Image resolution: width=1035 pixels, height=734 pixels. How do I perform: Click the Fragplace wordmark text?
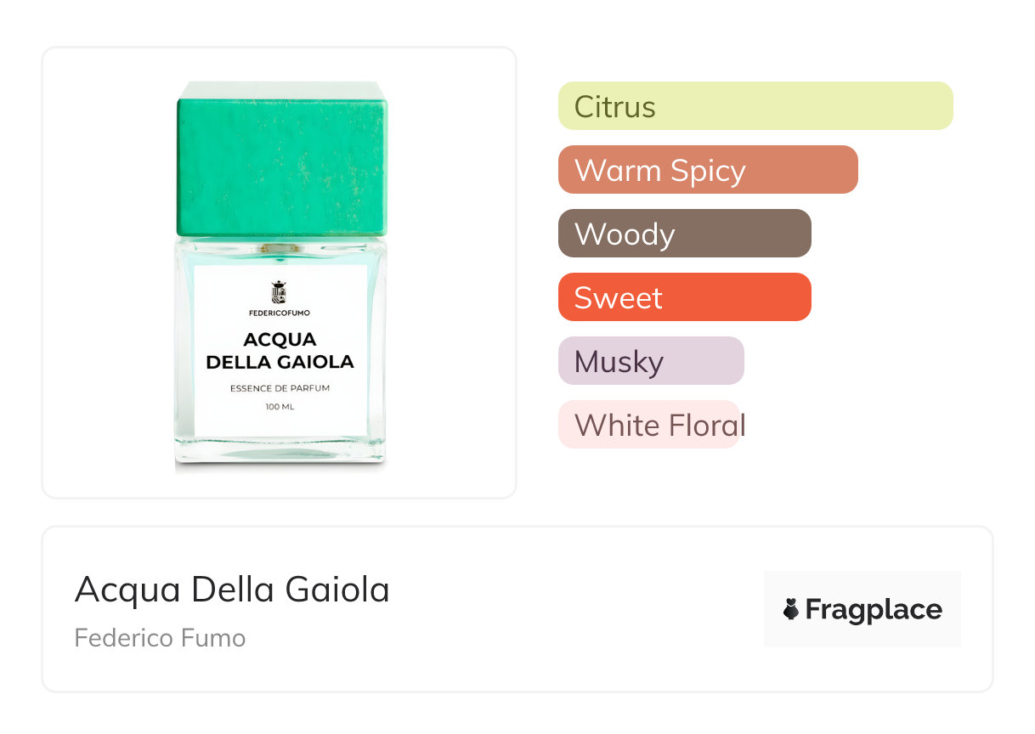[873, 610]
